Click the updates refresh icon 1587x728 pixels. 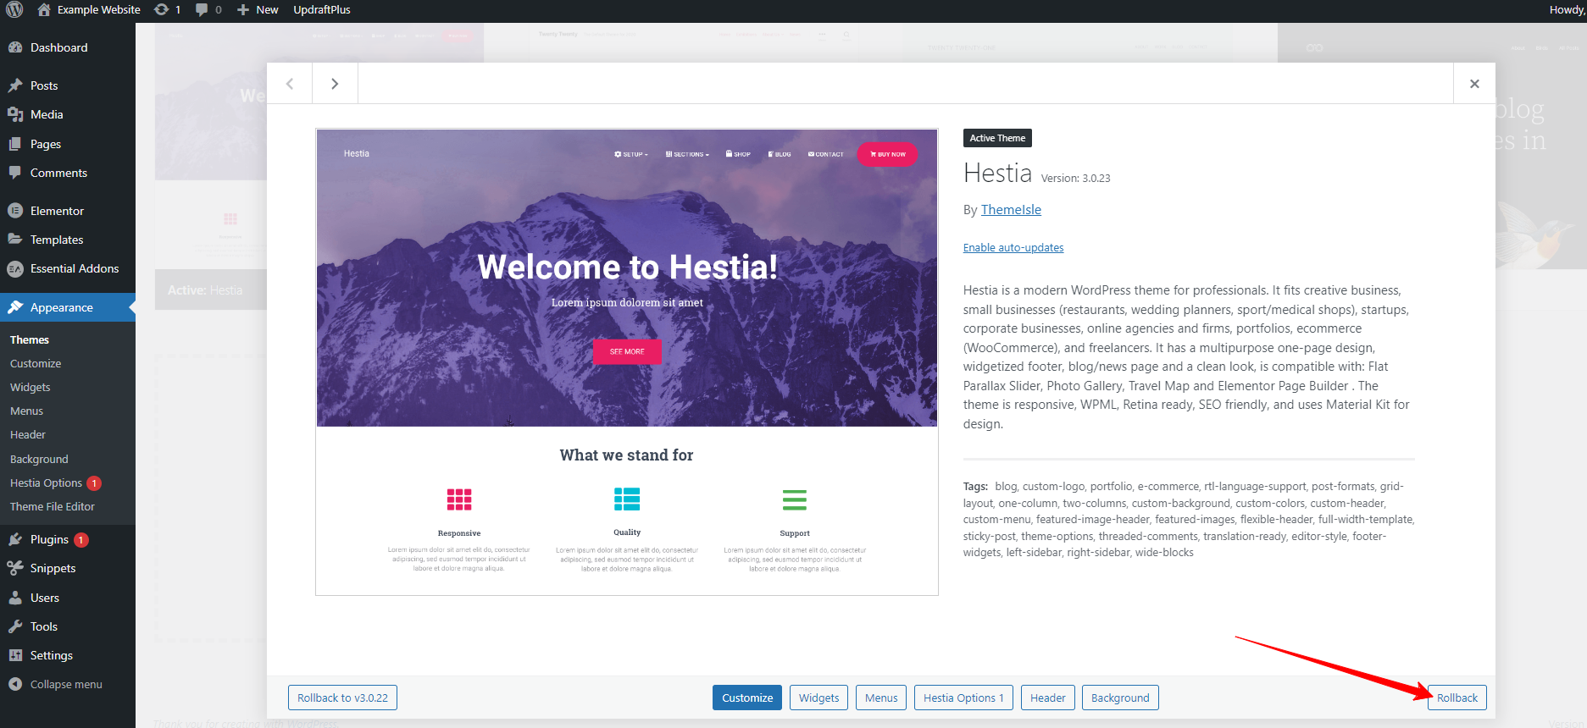(161, 9)
